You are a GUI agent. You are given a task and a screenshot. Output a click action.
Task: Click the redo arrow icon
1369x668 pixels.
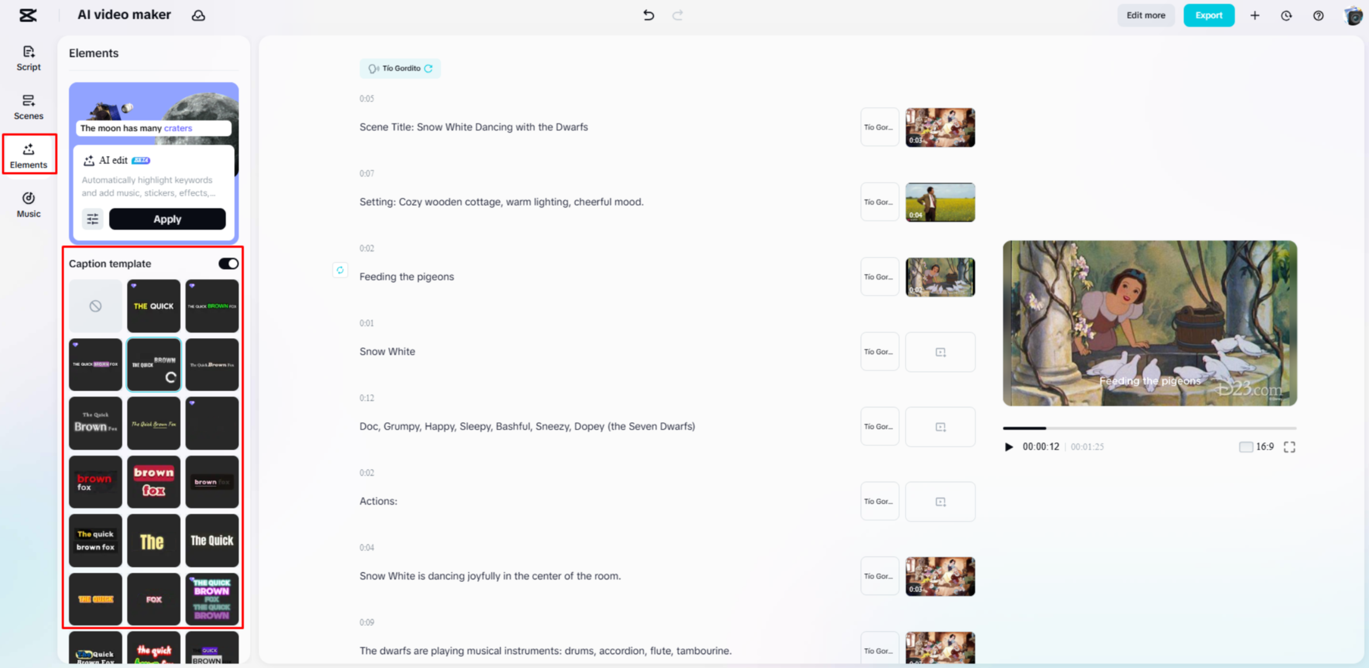click(x=678, y=15)
